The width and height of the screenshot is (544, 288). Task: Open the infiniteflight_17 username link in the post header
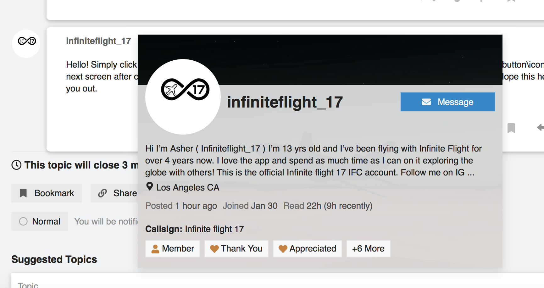coord(98,41)
